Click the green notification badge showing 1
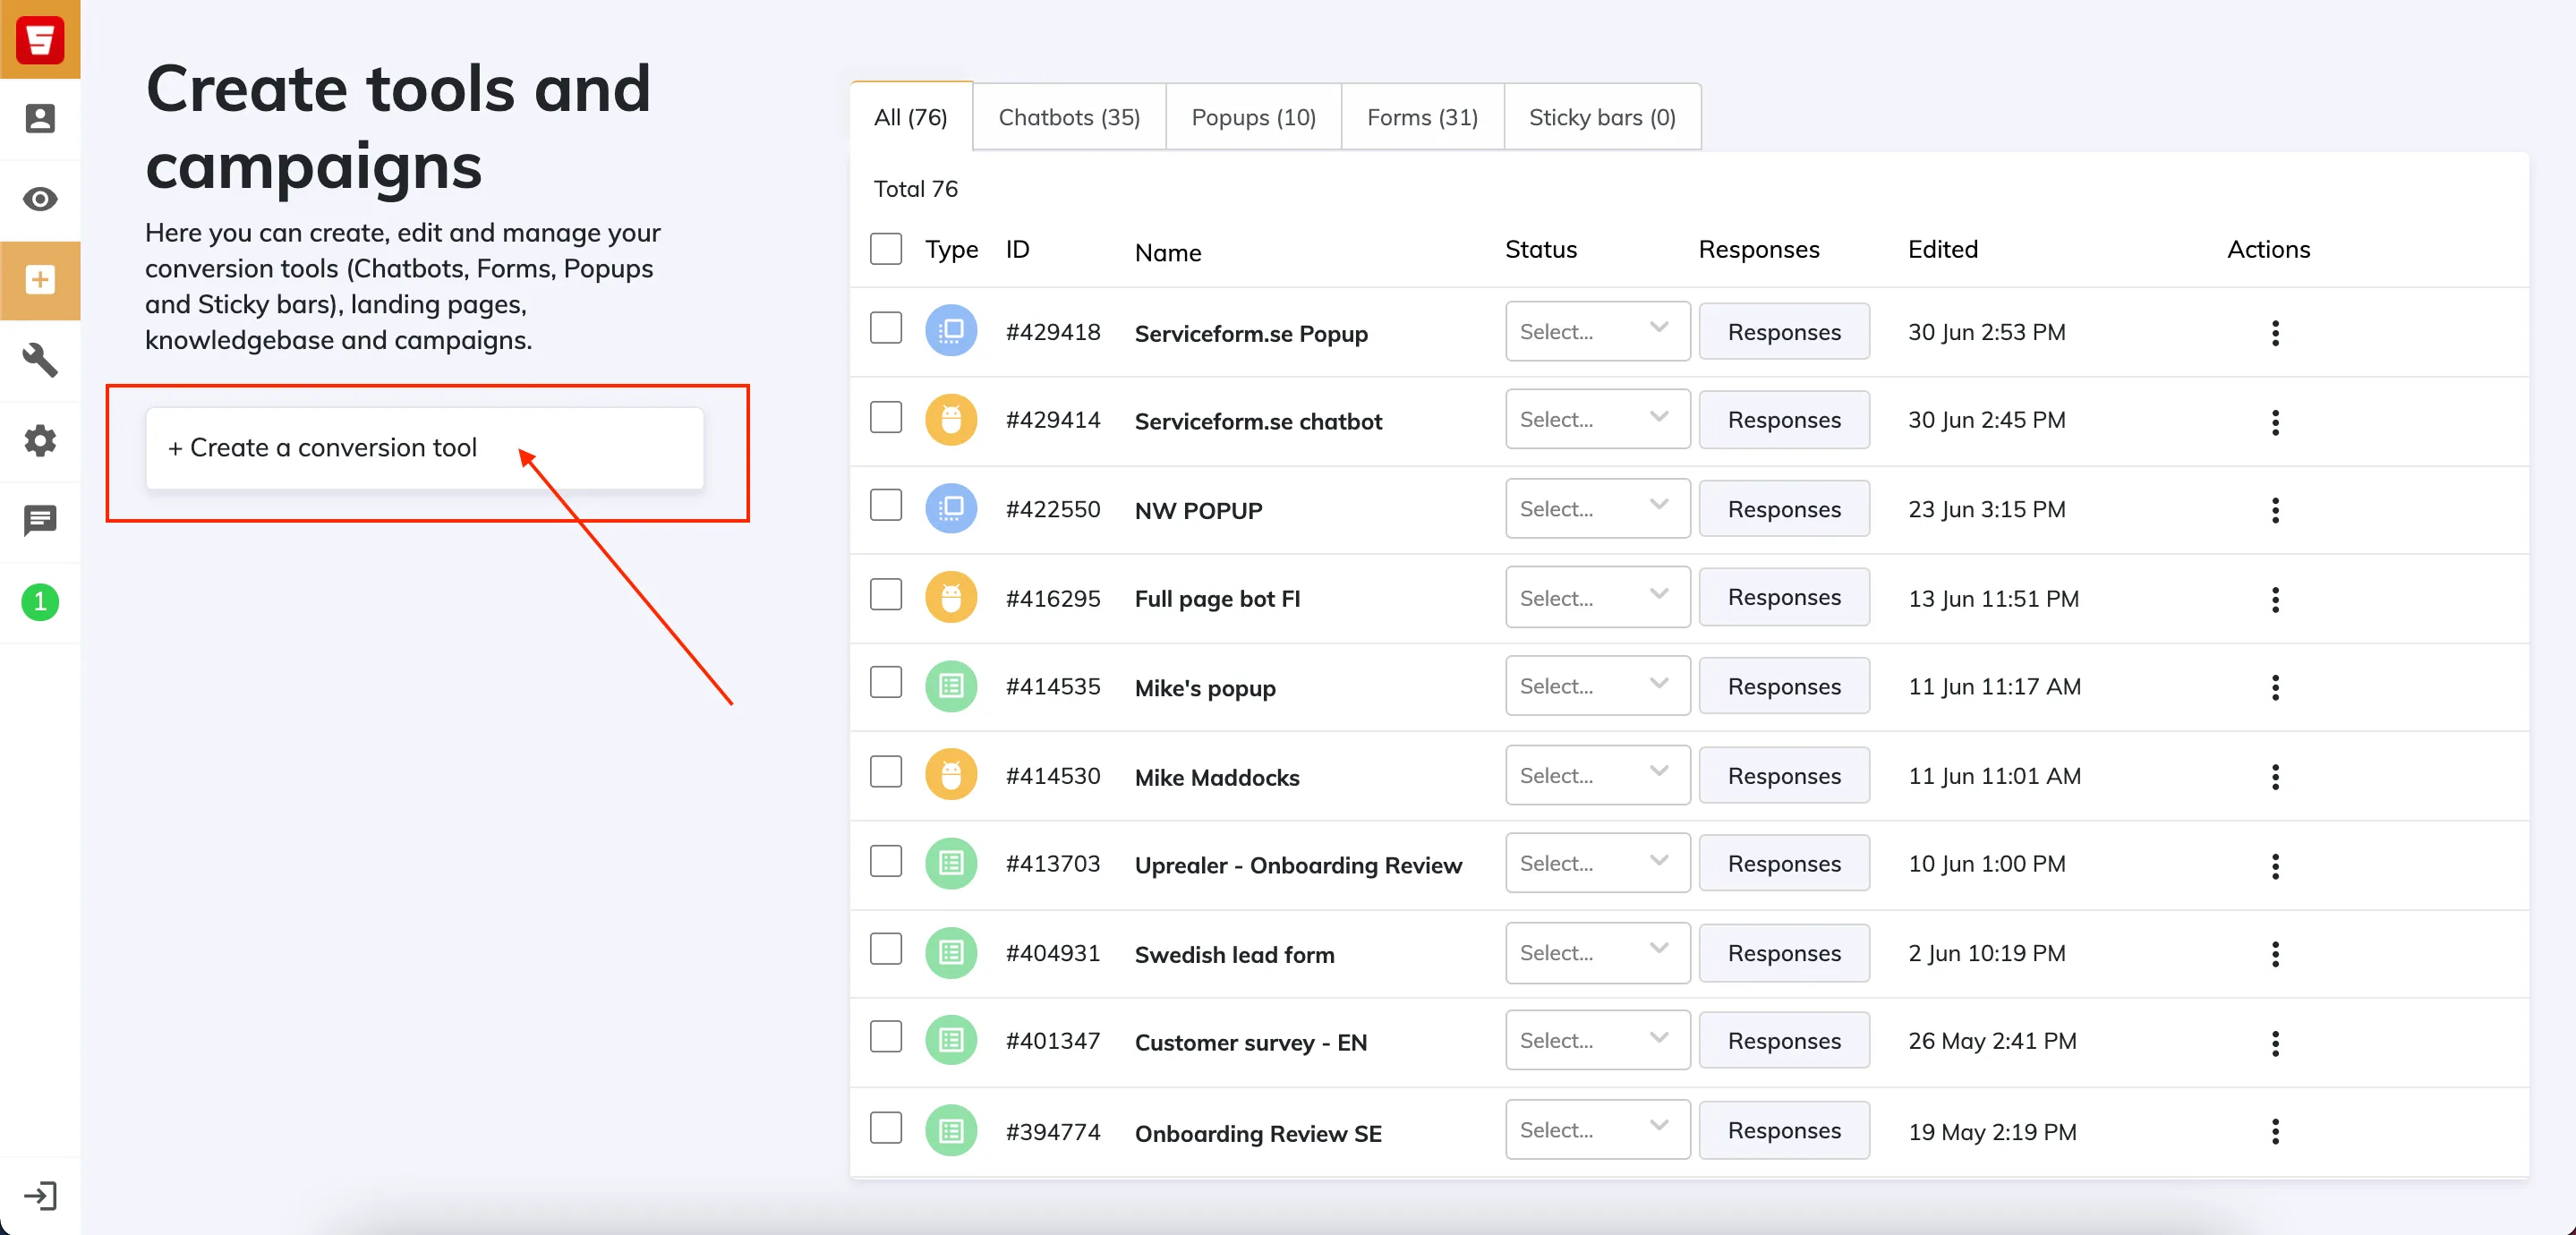Viewport: 2576px width, 1235px height. (40, 602)
